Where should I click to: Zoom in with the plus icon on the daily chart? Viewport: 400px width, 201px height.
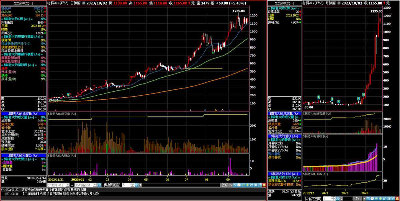(247, 185)
